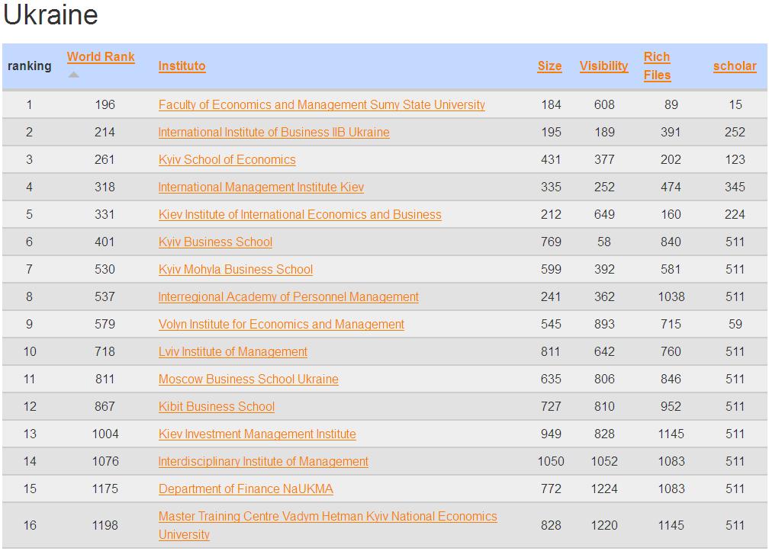
Task: Click world rank value 401
Action: (105, 242)
